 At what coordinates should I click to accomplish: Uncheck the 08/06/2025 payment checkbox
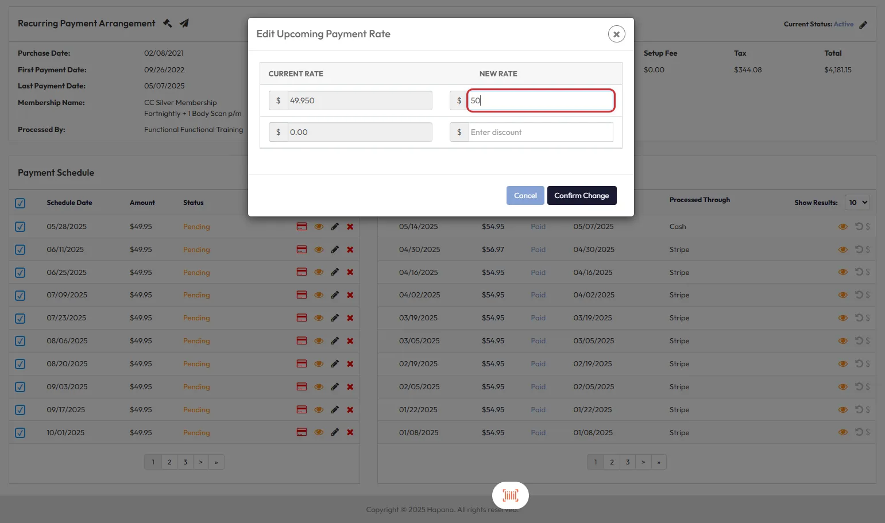click(20, 341)
